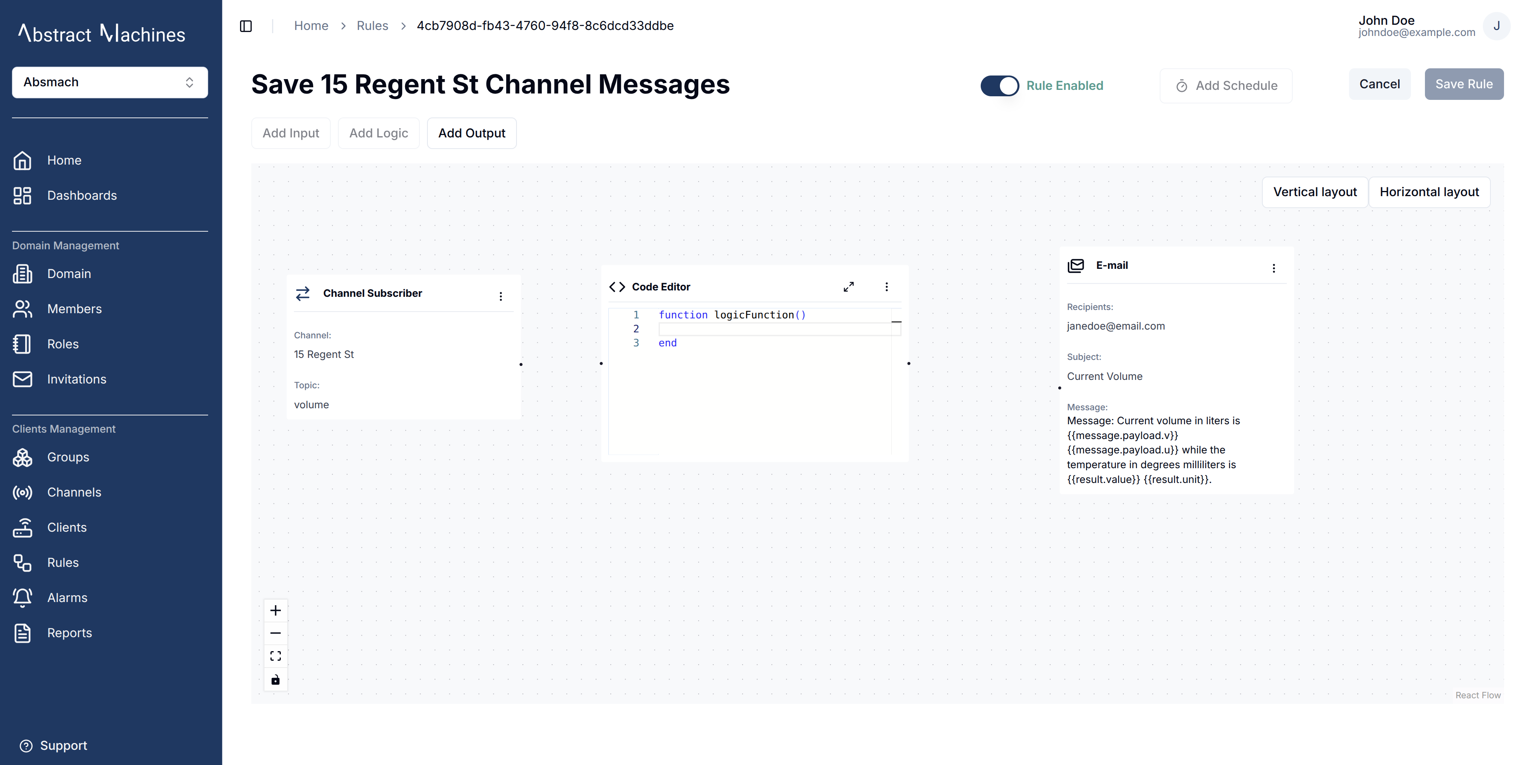Open the E-mail node three-dot menu
This screenshot has width=1524, height=765.
pyautogui.click(x=1274, y=268)
